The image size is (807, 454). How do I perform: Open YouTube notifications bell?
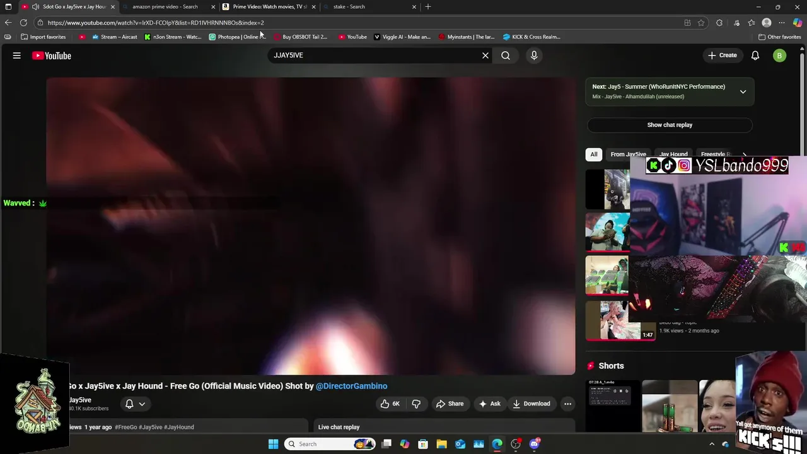coord(755,55)
